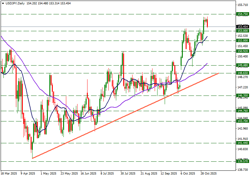Click the 152.000 green level label

pos(242,41)
